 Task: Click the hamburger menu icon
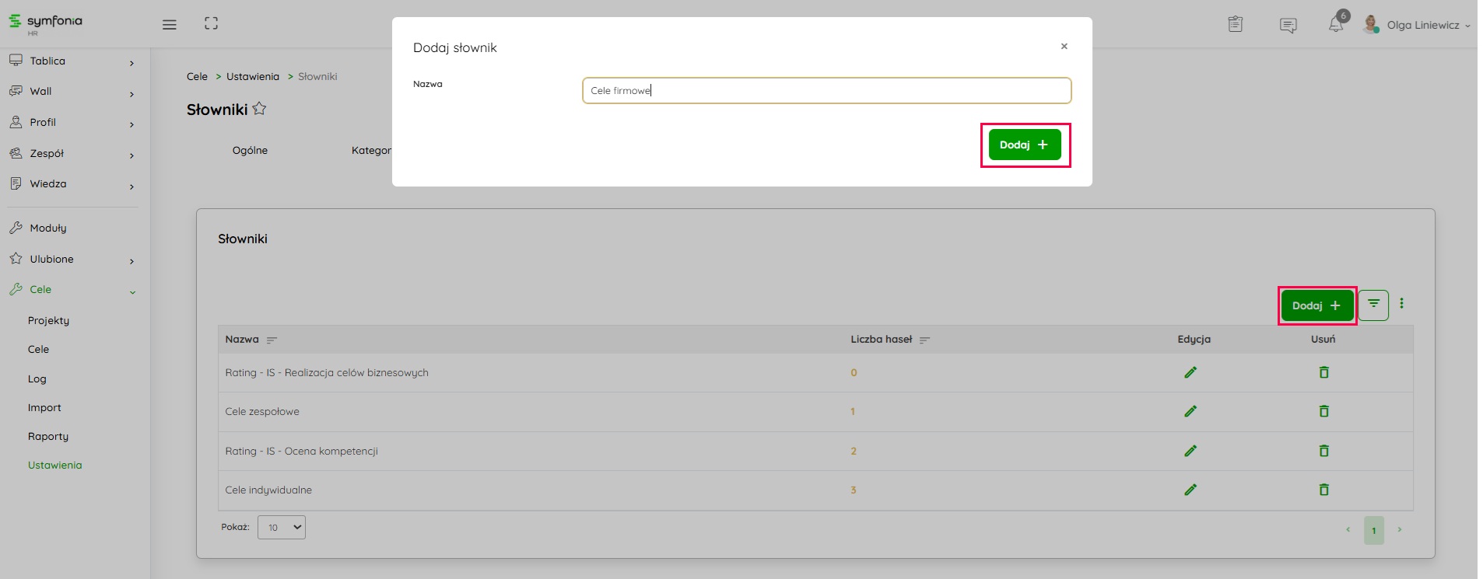coord(169,24)
